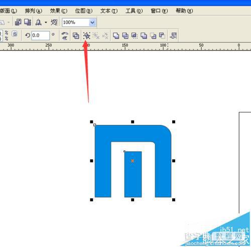Open the 版面(L) layout menu
The height and width of the screenshot is (247, 251).
9,11
